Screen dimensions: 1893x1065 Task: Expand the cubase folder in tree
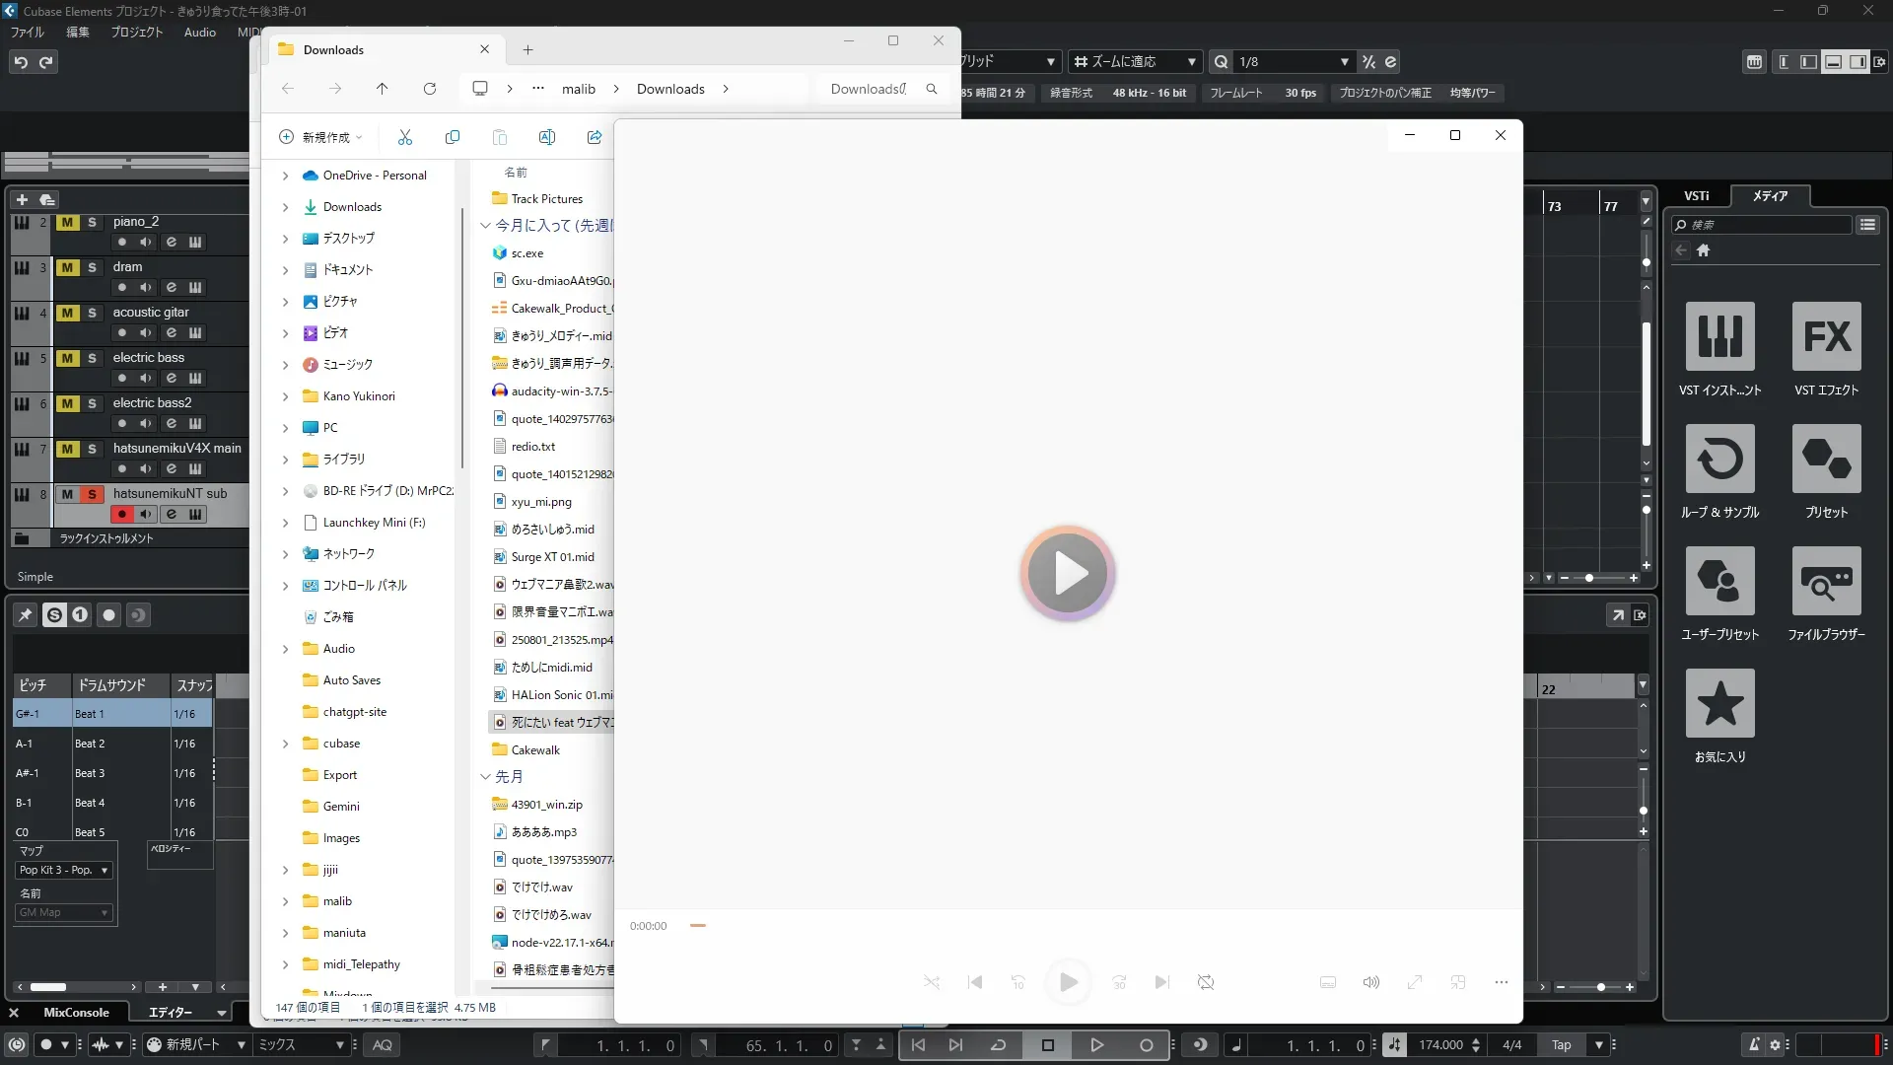tap(286, 744)
